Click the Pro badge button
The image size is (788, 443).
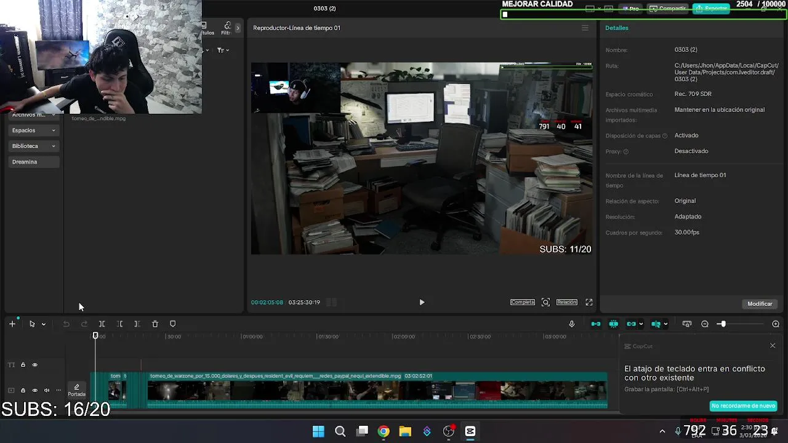[x=630, y=9]
